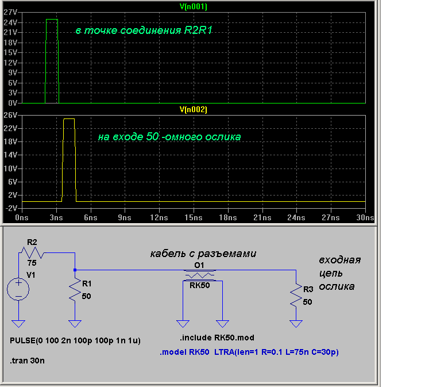Click the ground symbol under R3
The height and width of the screenshot is (387, 425).
tap(296, 324)
